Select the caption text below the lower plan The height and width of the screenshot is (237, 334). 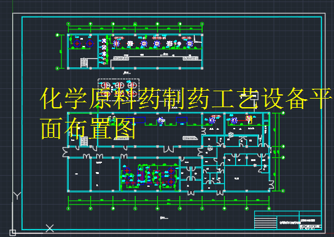pos(164,217)
